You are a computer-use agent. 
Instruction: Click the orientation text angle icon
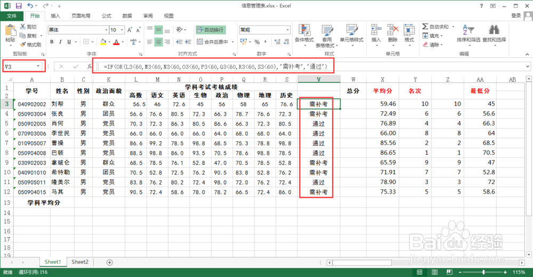pyautogui.click(x=180, y=30)
